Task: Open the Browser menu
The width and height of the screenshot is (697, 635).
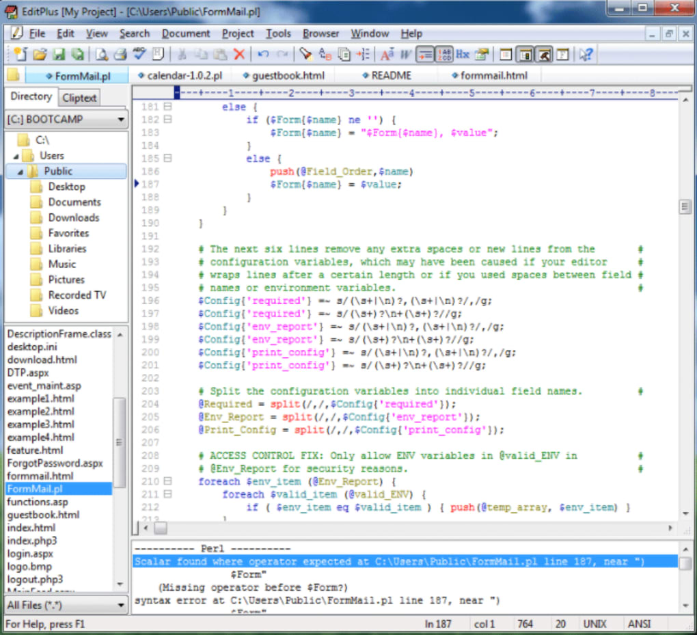Action: (x=321, y=33)
